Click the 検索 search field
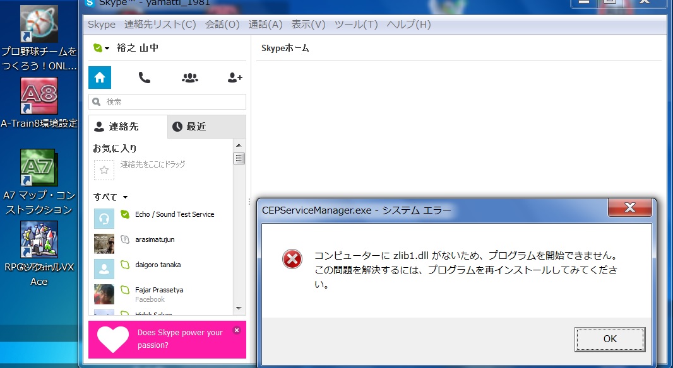This screenshot has width=673, height=368. pos(167,102)
